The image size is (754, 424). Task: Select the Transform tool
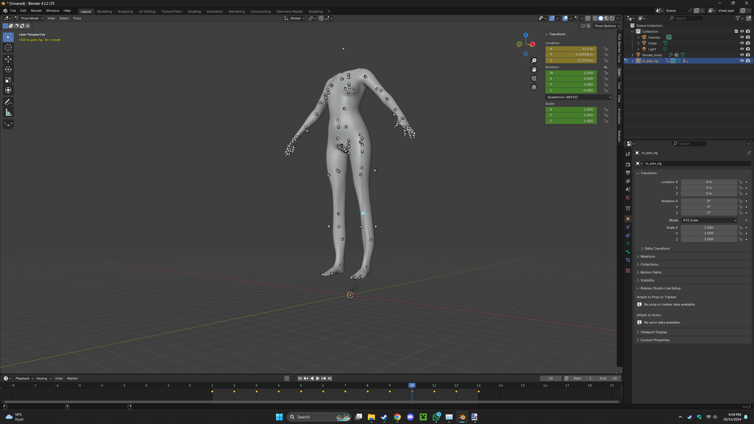(8, 90)
